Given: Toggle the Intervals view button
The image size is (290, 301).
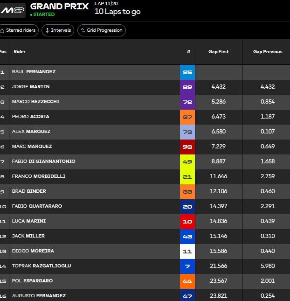Looking at the screenshot, I should click(x=58, y=30).
